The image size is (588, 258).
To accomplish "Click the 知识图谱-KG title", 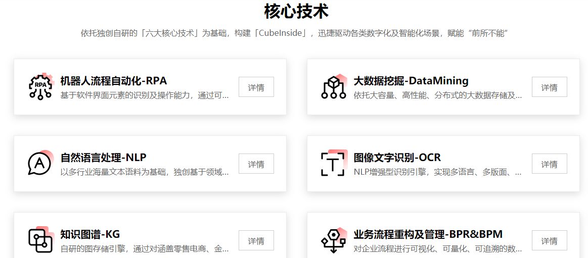I will [x=90, y=234].
